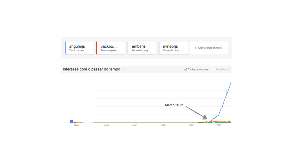Viewport: 293px width, 165px height.
Task: Click the plus icon in Adicionar termo
Action: tap(195, 48)
